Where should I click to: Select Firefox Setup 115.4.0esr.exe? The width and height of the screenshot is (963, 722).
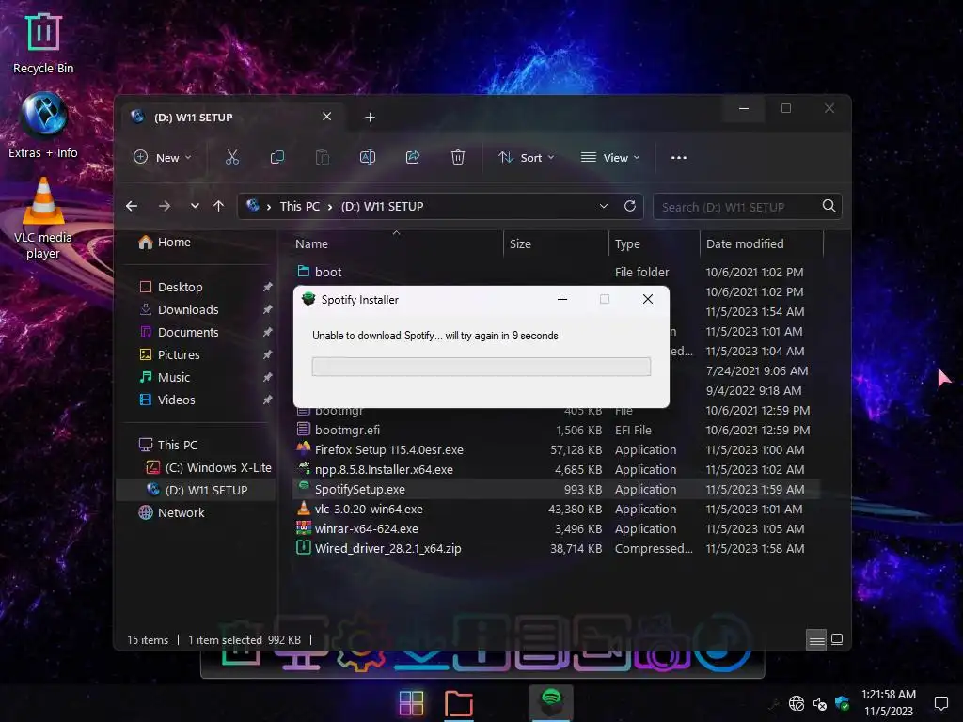(x=556, y=450)
